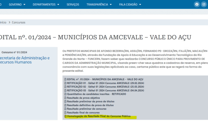Open the GOVERNO menu
The height and width of the screenshot is (121, 208).
[x=15, y=5]
